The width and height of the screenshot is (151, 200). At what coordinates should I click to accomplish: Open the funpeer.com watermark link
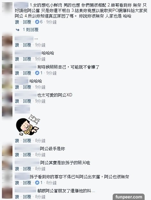[129, 197]
